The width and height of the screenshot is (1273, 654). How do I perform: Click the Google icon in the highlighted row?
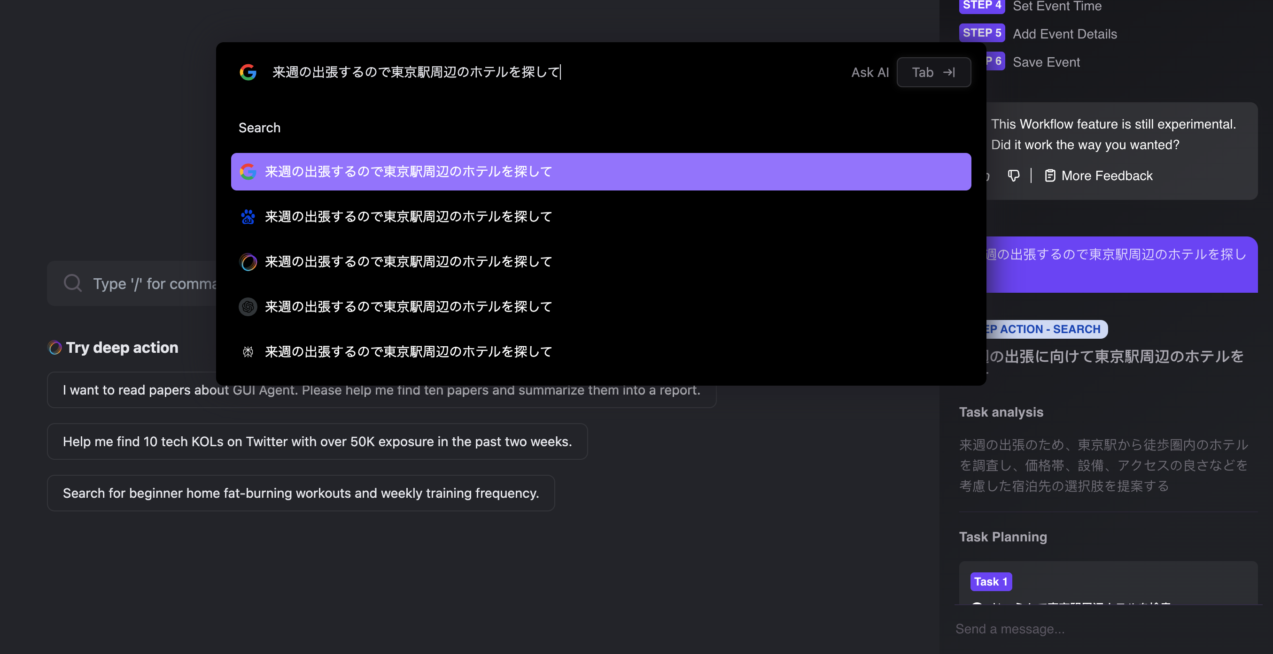click(x=248, y=171)
